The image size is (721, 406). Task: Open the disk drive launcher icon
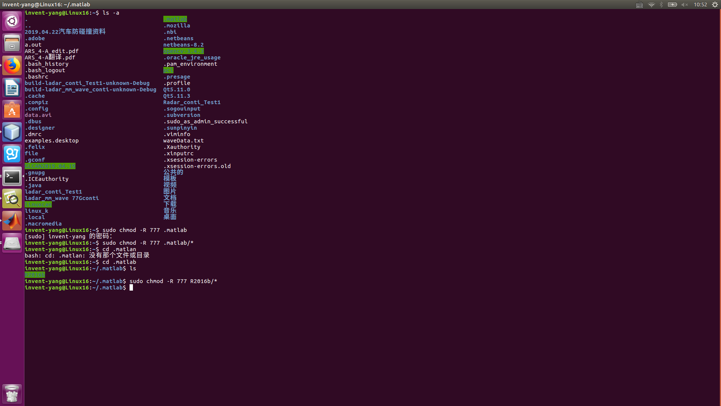tap(12, 243)
